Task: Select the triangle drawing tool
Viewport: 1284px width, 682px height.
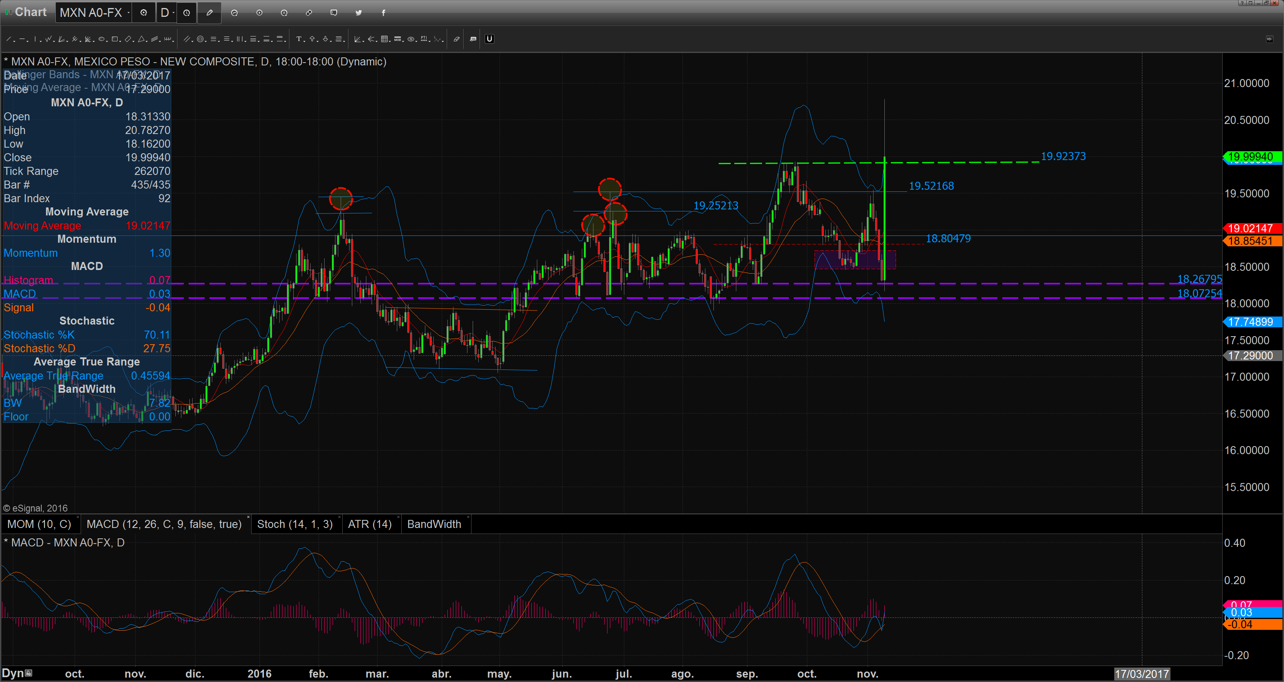Action: click(142, 39)
